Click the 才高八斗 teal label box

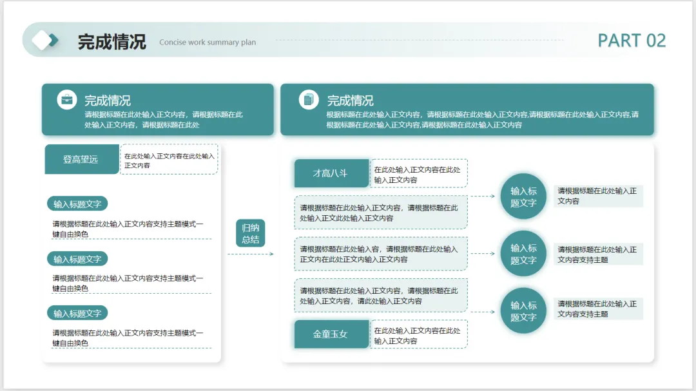point(331,173)
